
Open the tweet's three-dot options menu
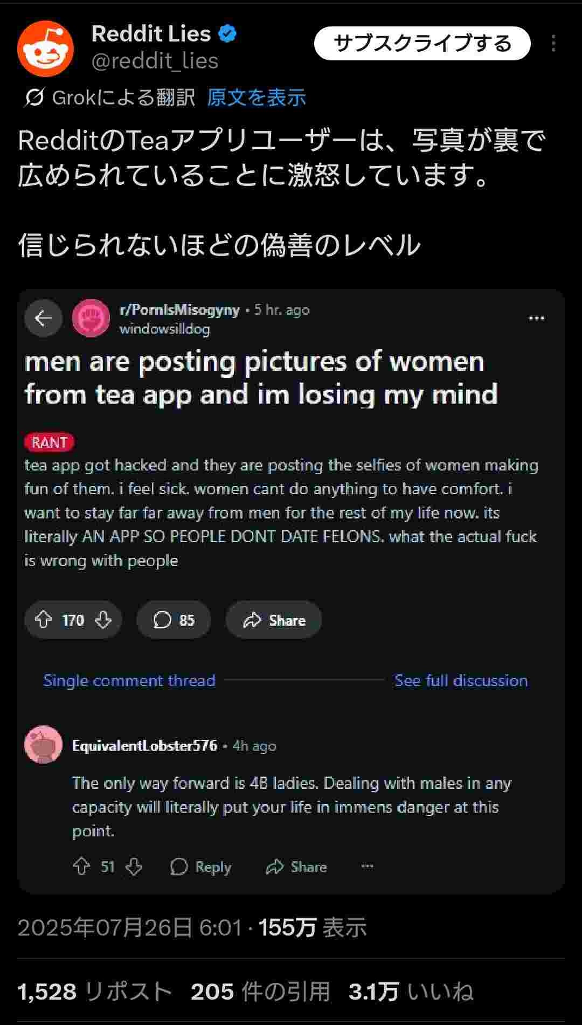click(555, 42)
